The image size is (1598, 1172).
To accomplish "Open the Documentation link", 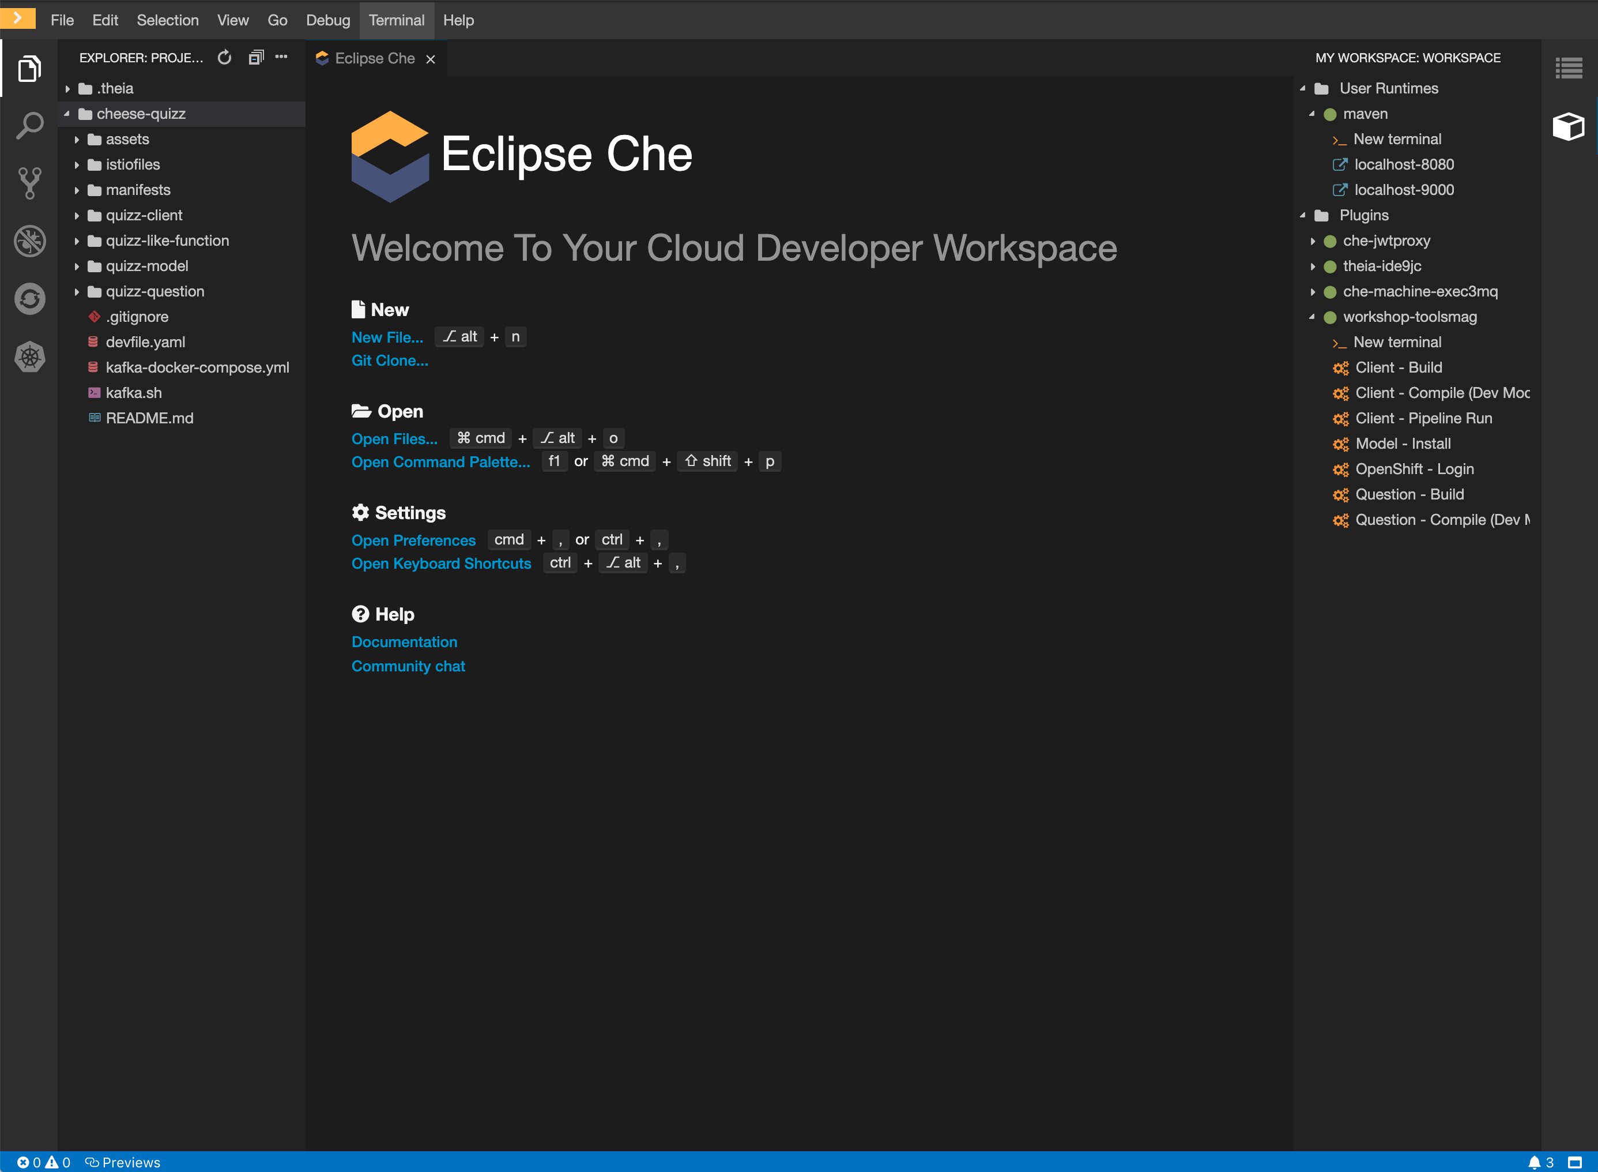I will tap(404, 641).
